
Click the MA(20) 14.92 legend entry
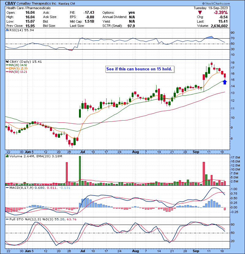pos(17,65)
